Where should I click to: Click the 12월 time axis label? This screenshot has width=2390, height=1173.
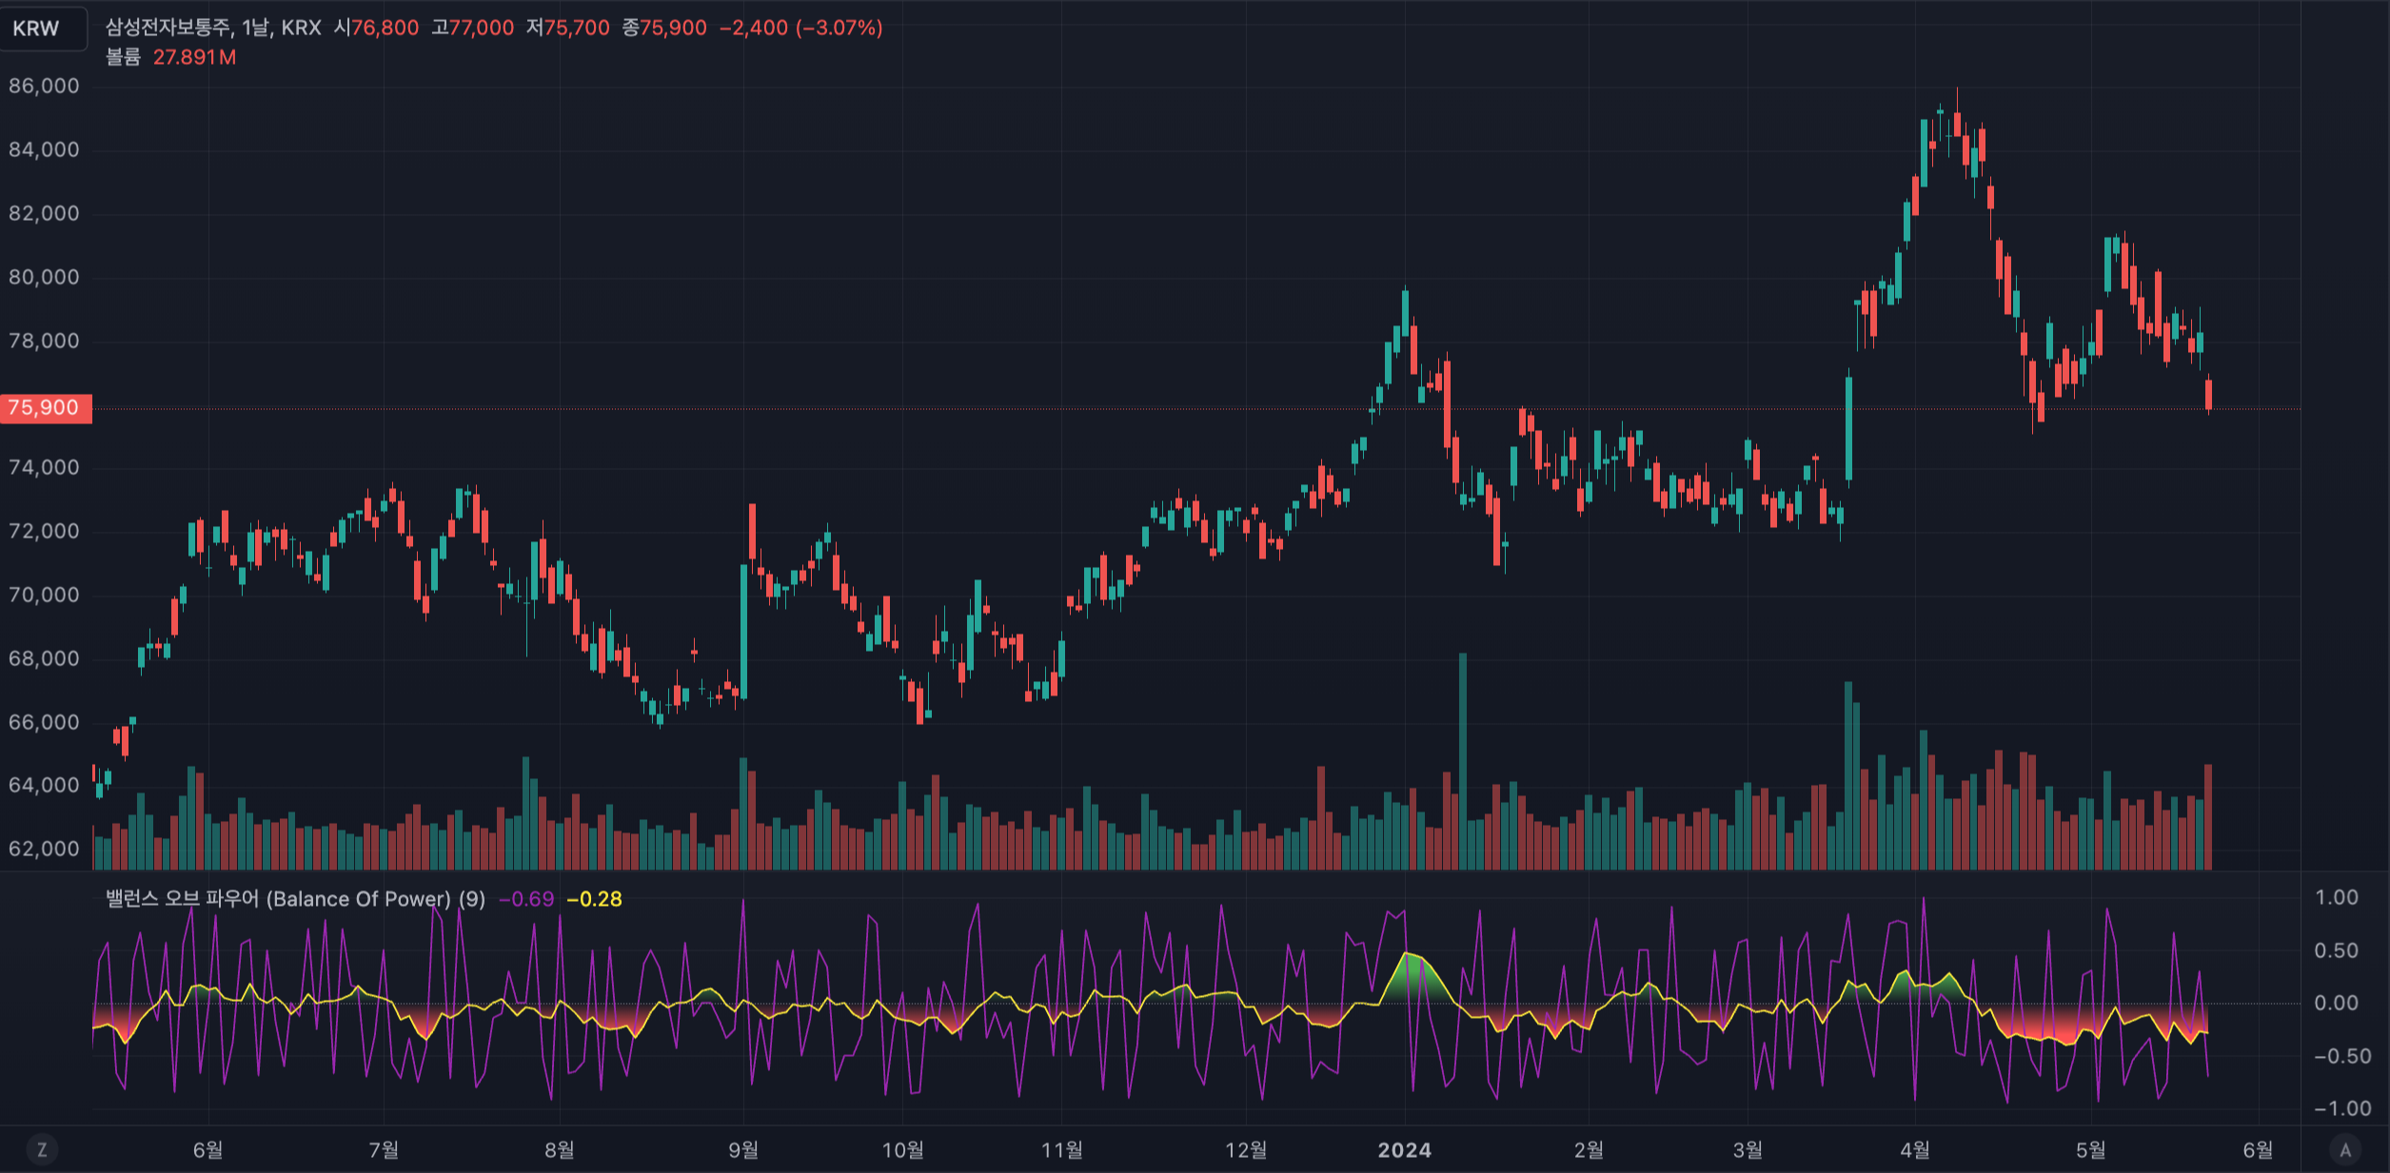click(x=1246, y=1150)
